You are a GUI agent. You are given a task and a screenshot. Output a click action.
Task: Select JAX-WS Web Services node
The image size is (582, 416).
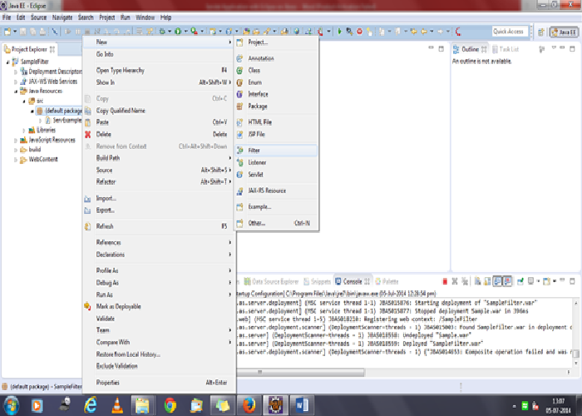(x=52, y=82)
